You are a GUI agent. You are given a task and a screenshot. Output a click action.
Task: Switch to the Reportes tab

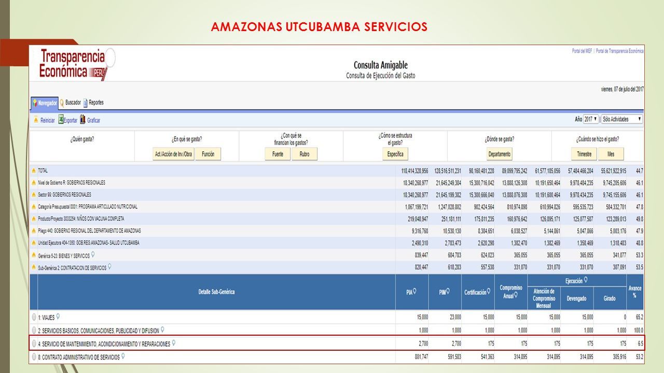tap(93, 103)
